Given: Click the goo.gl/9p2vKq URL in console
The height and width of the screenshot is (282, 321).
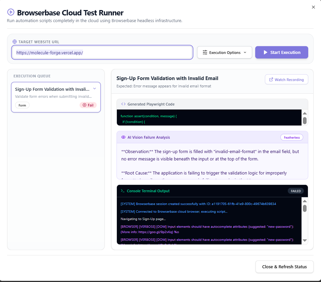Looking at the screenshot, I should [155, 232].
